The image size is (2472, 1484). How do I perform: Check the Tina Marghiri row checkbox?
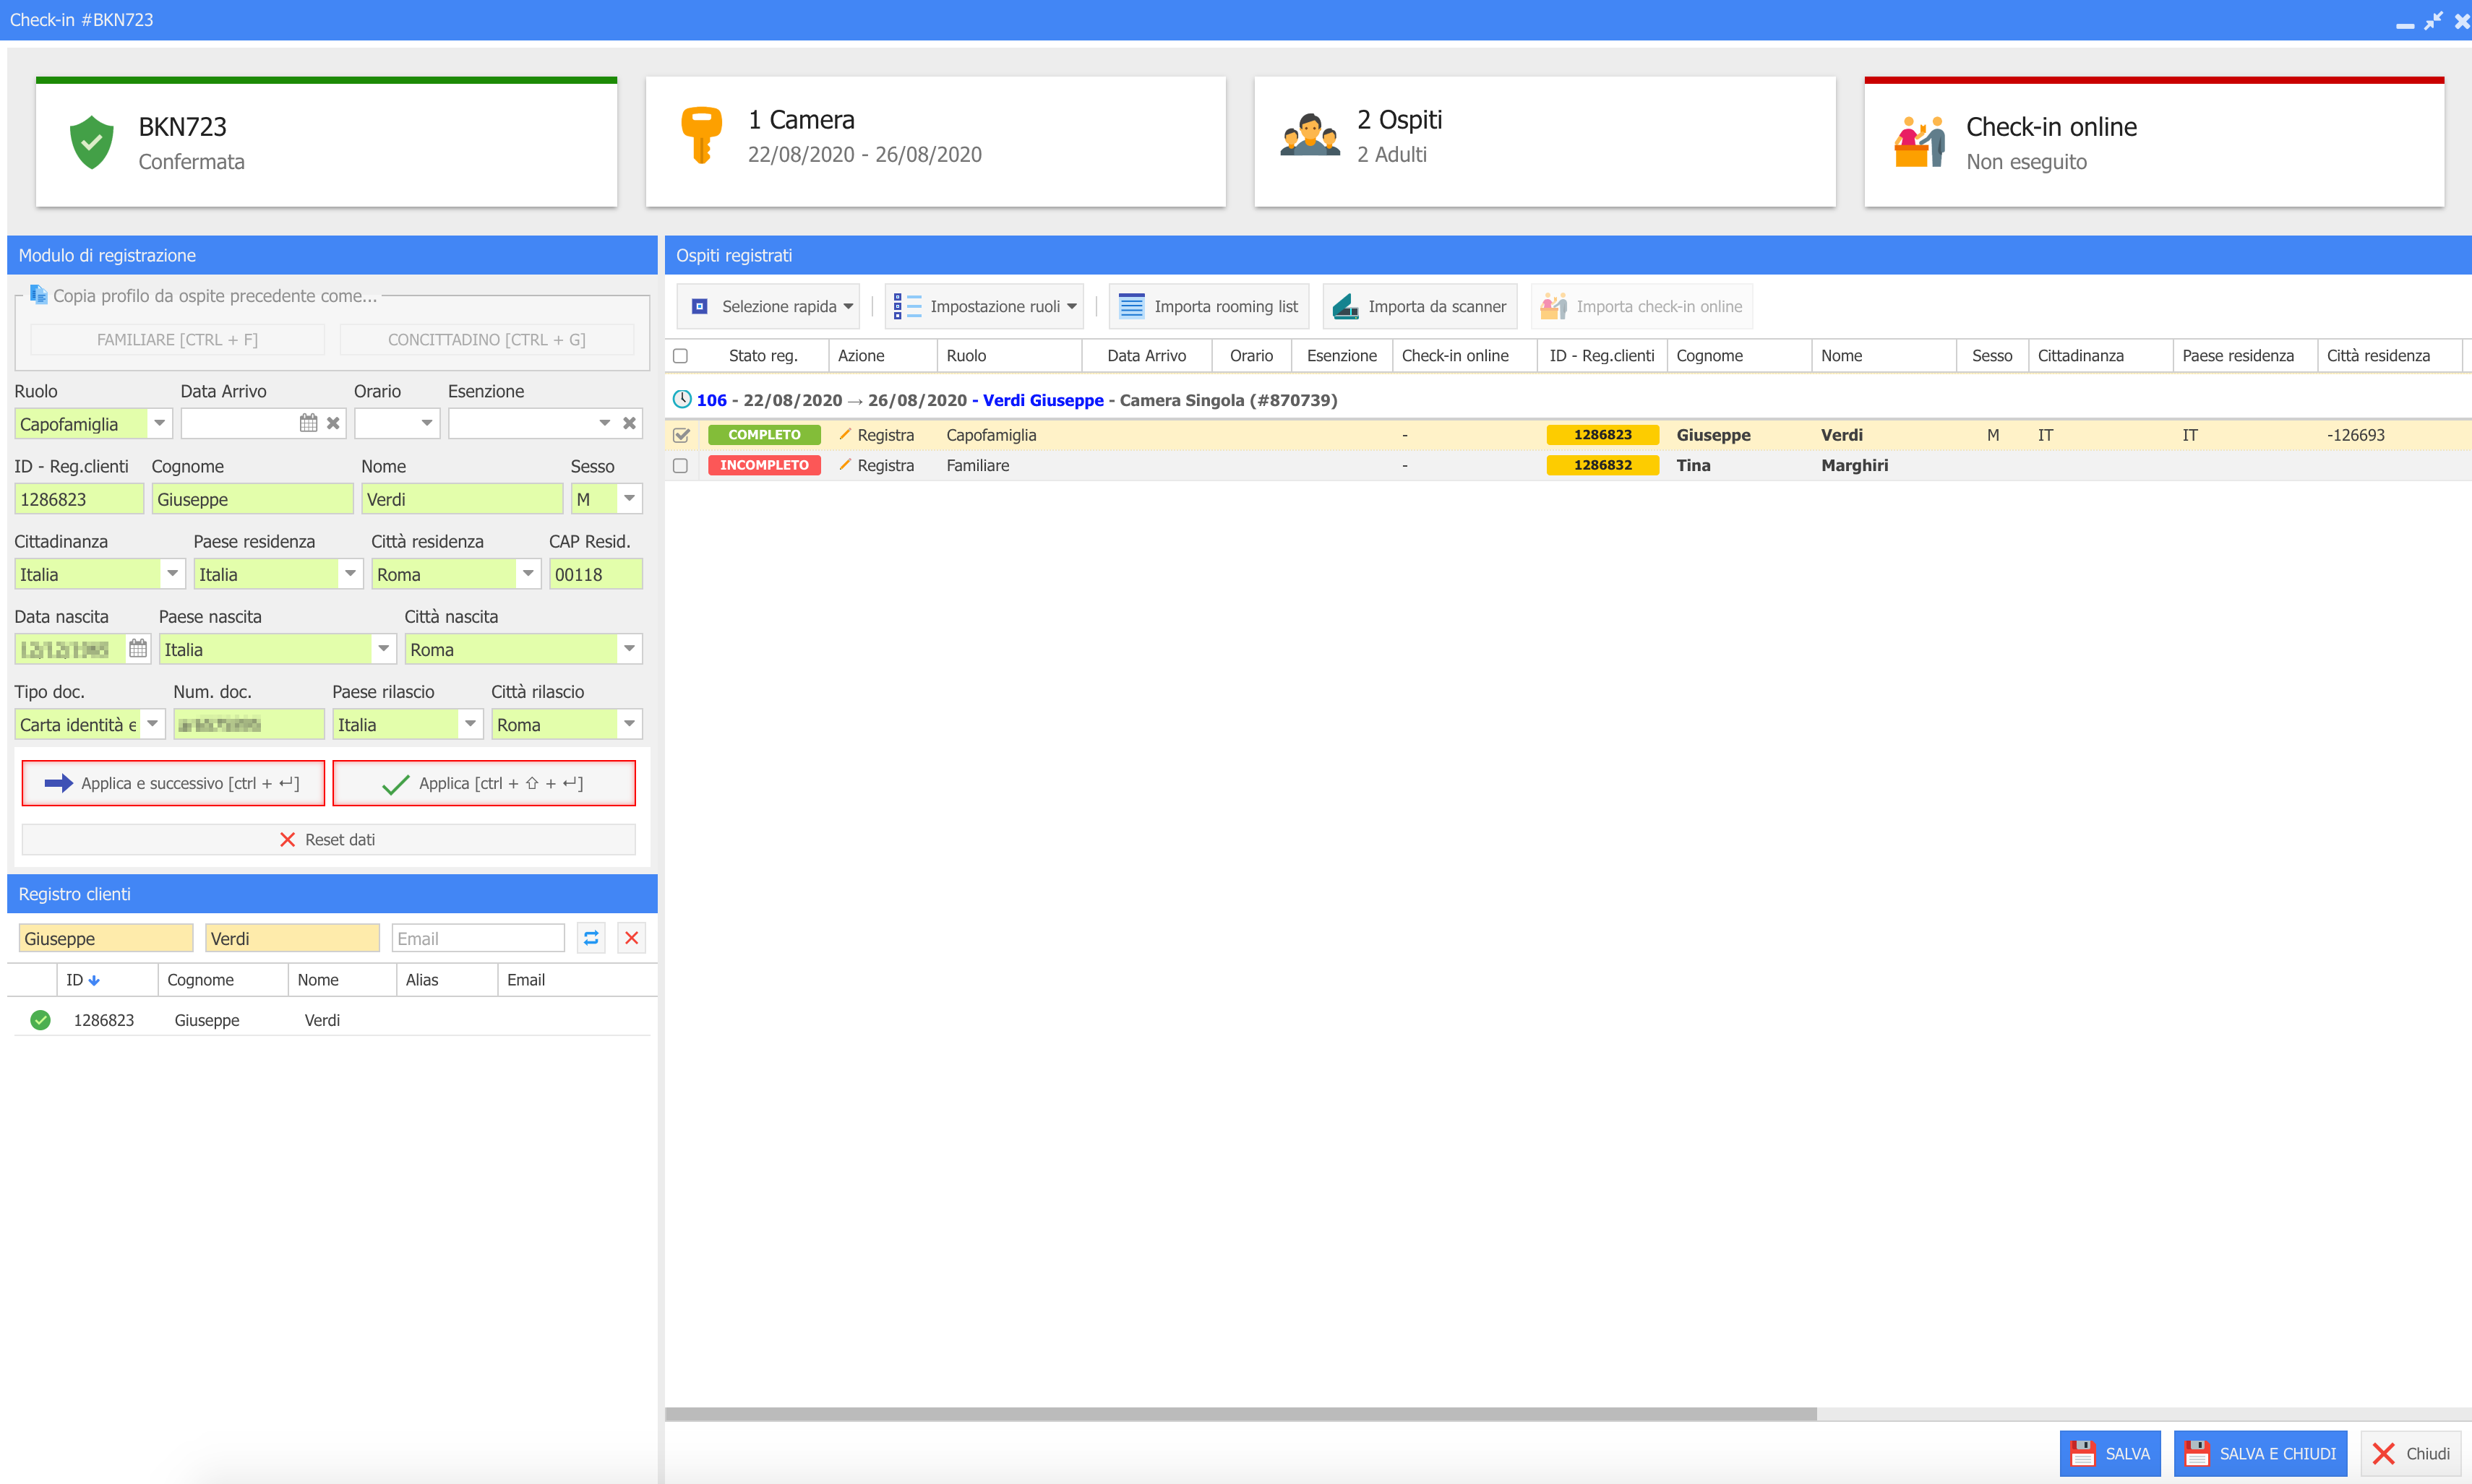[x=680, y=466]
